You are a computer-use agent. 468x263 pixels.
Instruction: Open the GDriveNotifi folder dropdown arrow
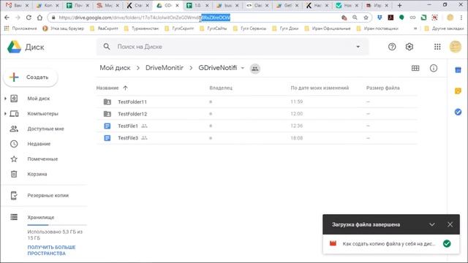coord(243,68)
